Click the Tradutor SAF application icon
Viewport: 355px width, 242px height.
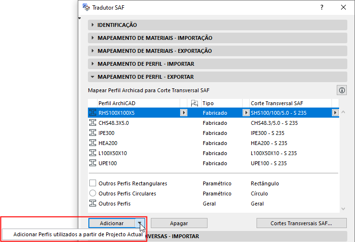coord(86,7)
